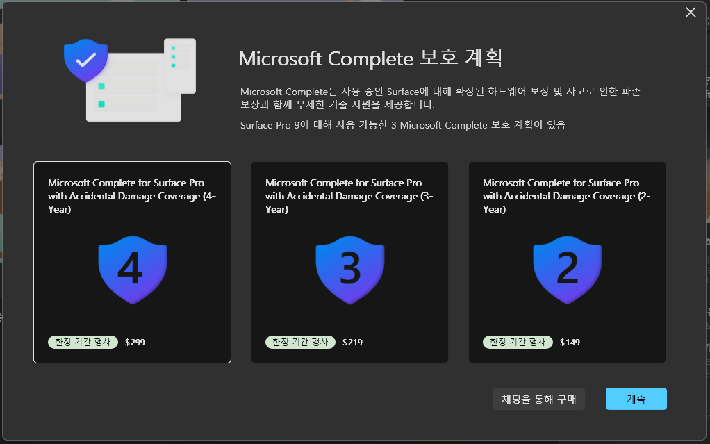Click the 4-Year plan title text
This screenshot has width=710, height=444.
point(132,196)
